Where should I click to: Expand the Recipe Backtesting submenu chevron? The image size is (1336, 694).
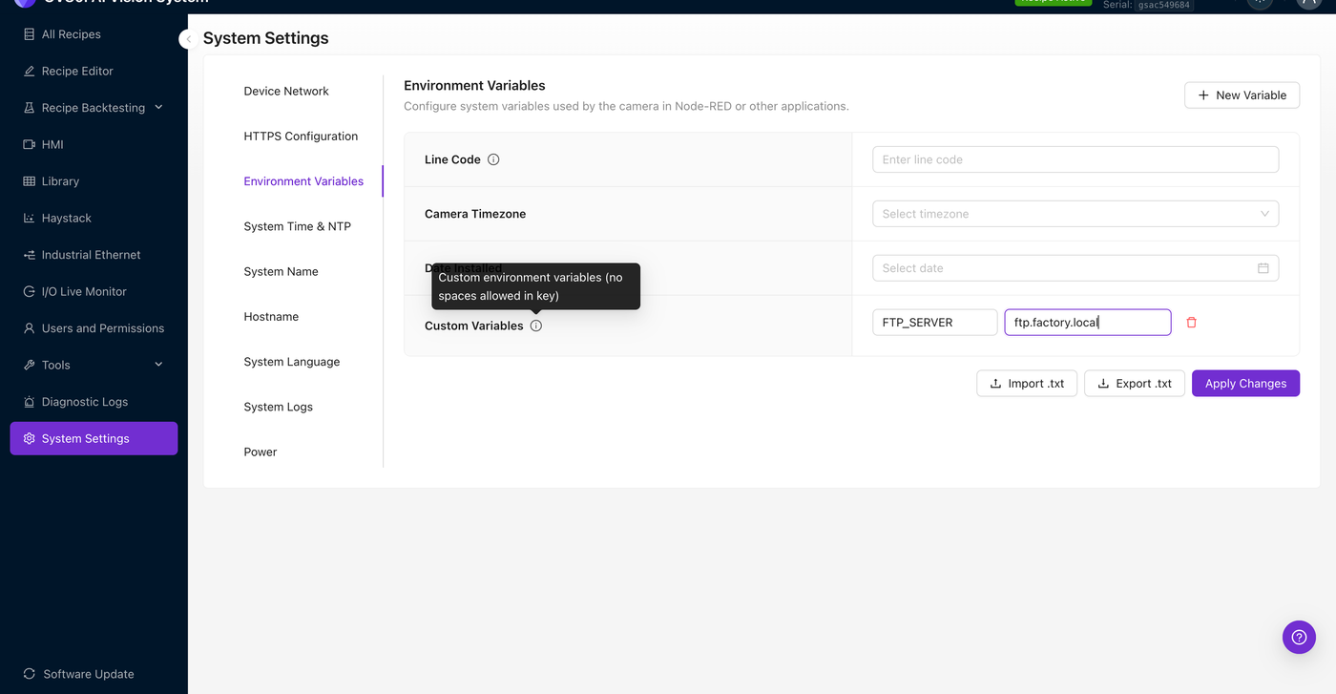coord(158,108)
